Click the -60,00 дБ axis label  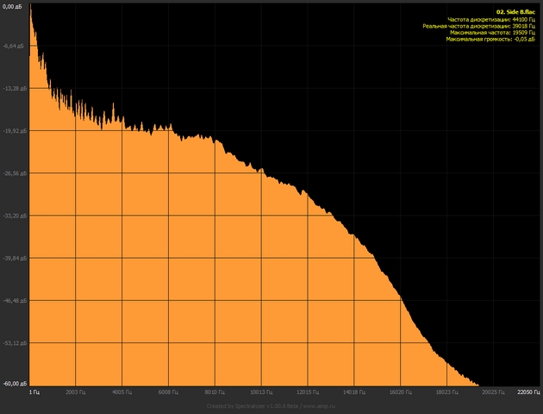coord(15,382)
